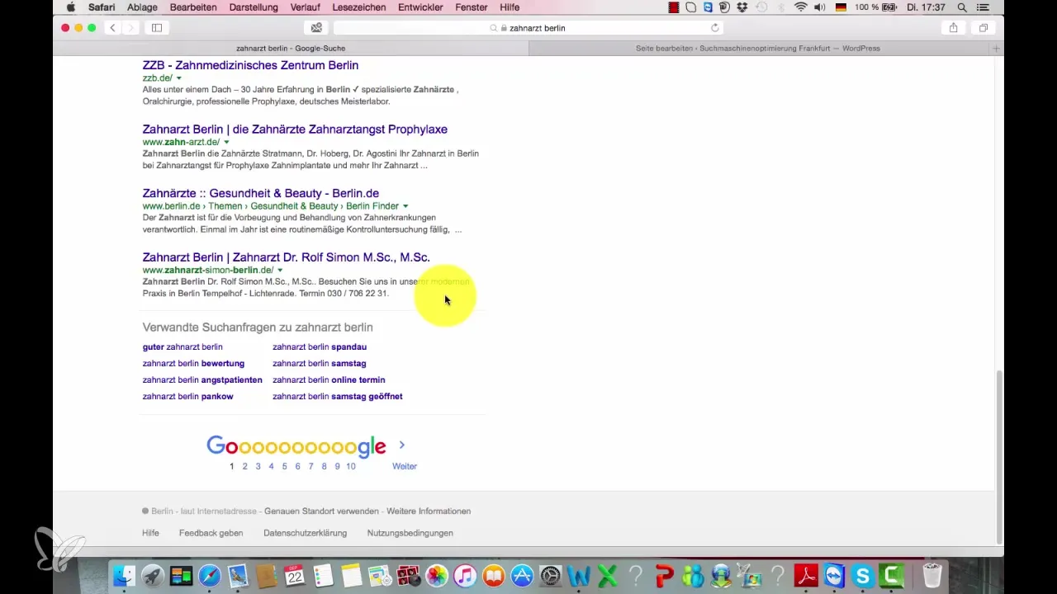The height and width of the screenshot is (594, 1057).
Task: Reload the page with the refresh icon
Action: coord(715,27)
